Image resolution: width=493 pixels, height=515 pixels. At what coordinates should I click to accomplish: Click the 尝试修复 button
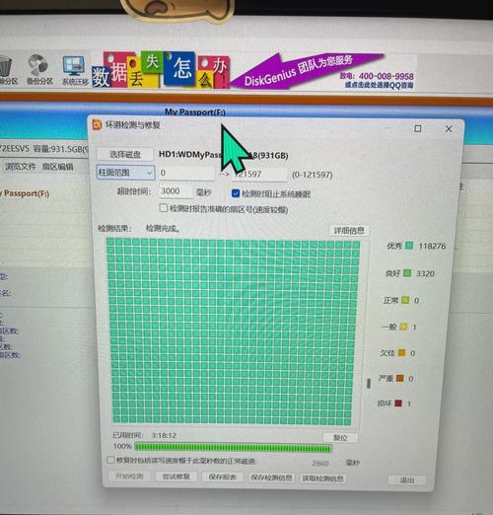tap(176, 477)
